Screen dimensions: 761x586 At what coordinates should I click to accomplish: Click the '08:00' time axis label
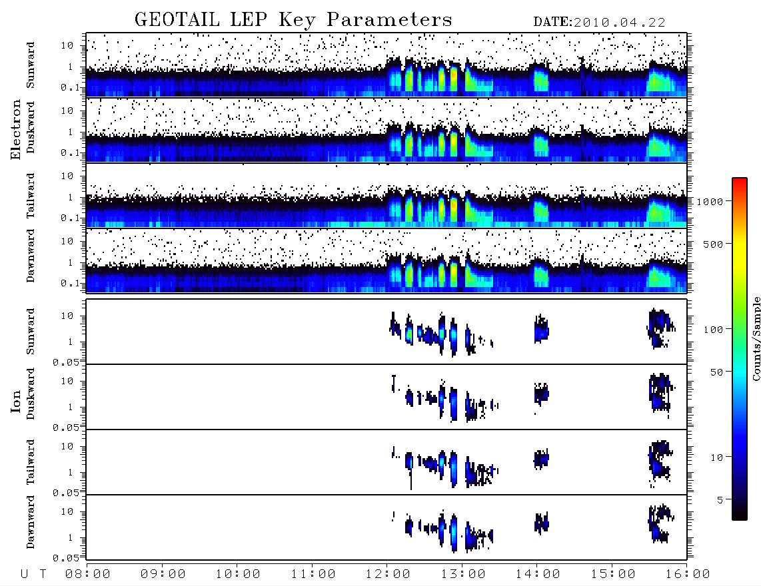click(87, 575)
